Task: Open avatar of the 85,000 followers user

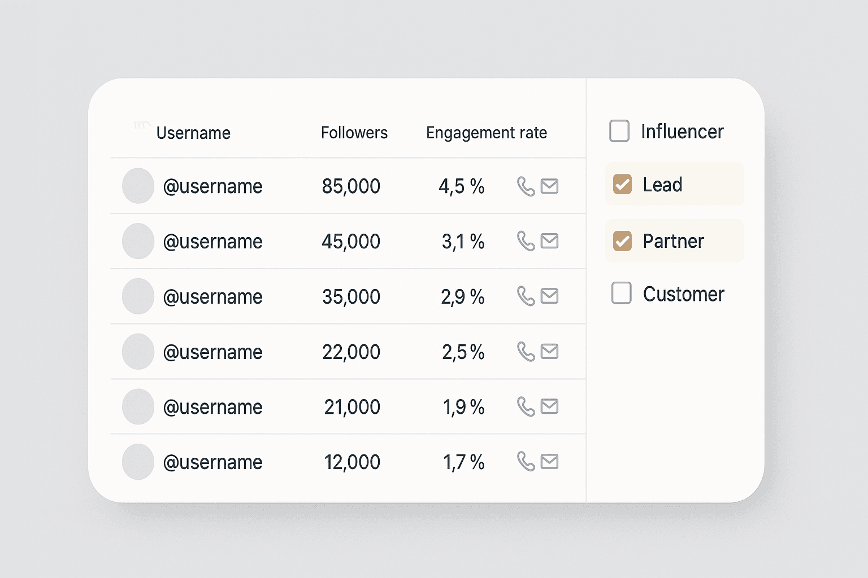Action: tap(138, 186)
